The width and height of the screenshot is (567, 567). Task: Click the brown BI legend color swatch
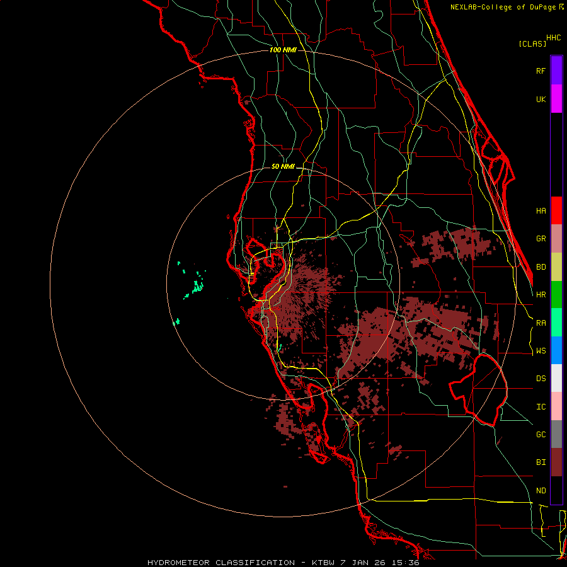(556, 462)
